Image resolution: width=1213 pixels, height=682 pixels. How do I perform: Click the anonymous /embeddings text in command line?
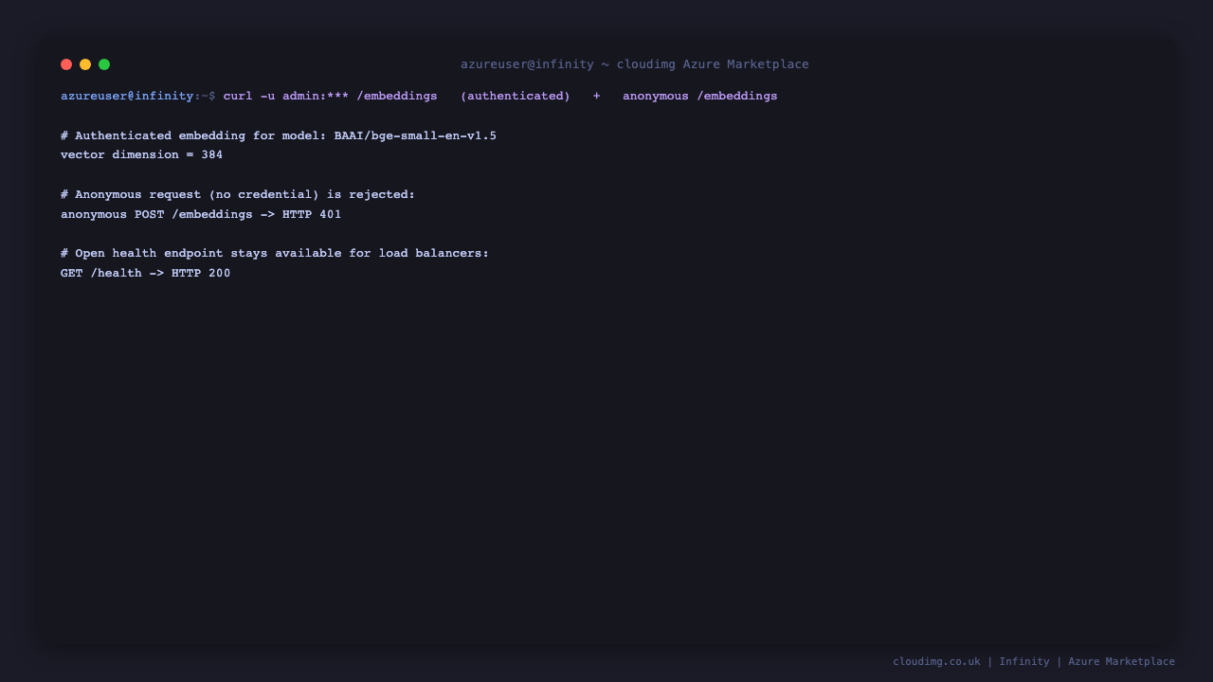coord(700,97)
